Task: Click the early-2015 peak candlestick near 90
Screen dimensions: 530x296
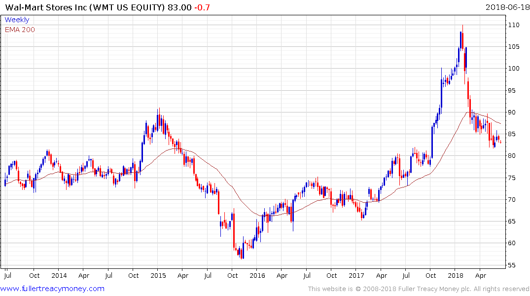Action: [159, 117]
